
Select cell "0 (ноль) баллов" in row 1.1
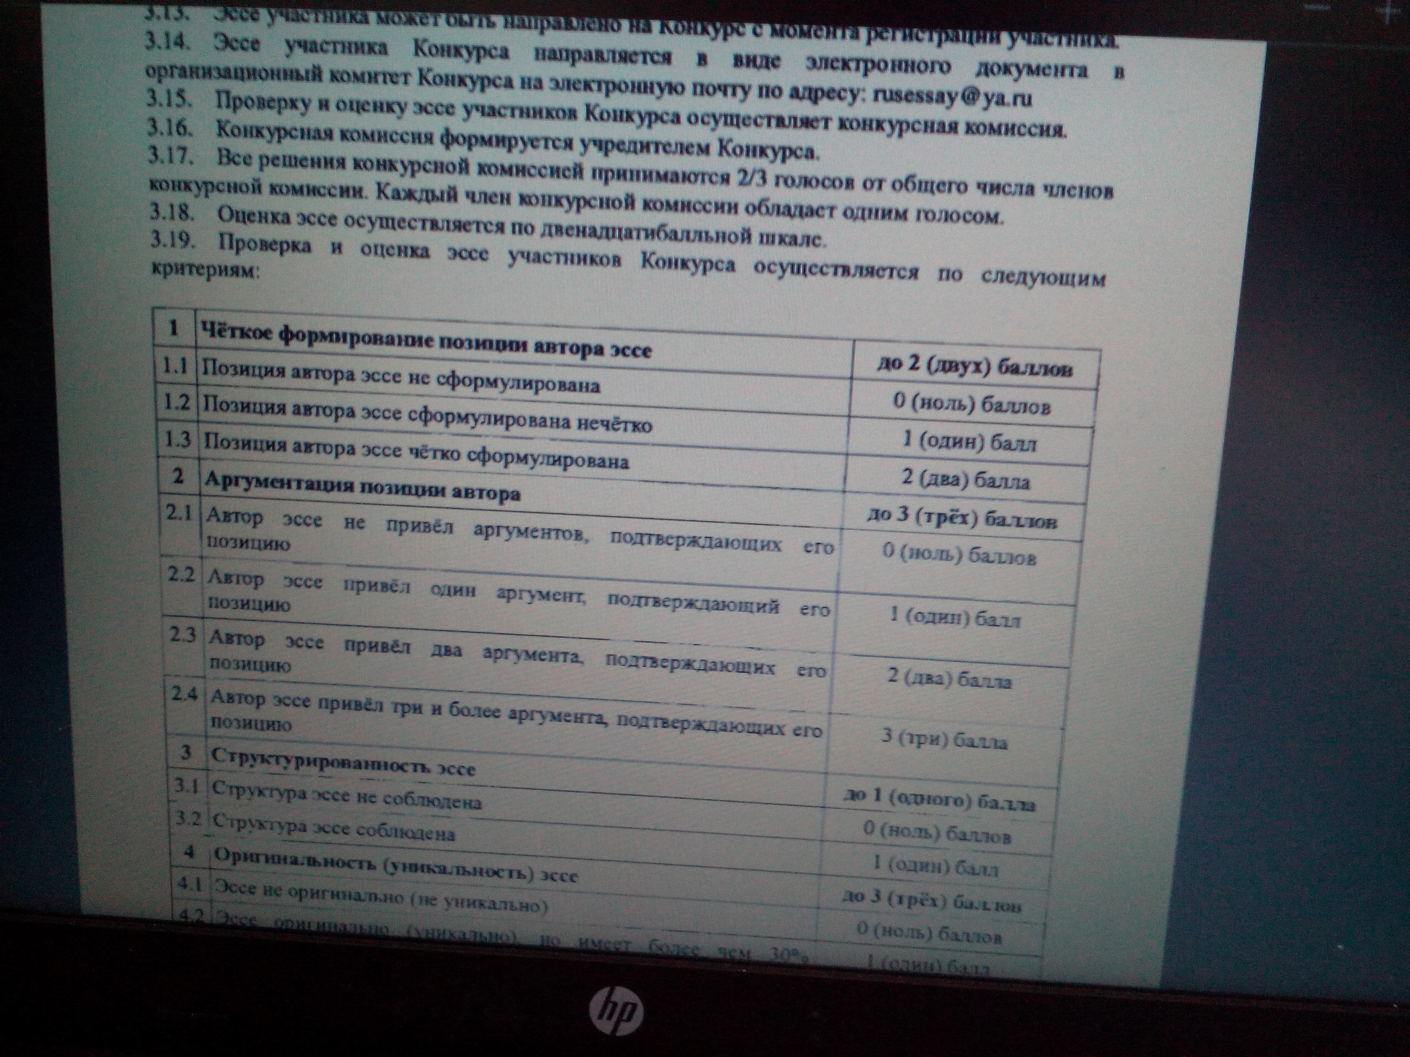click(x=972, y=404)
